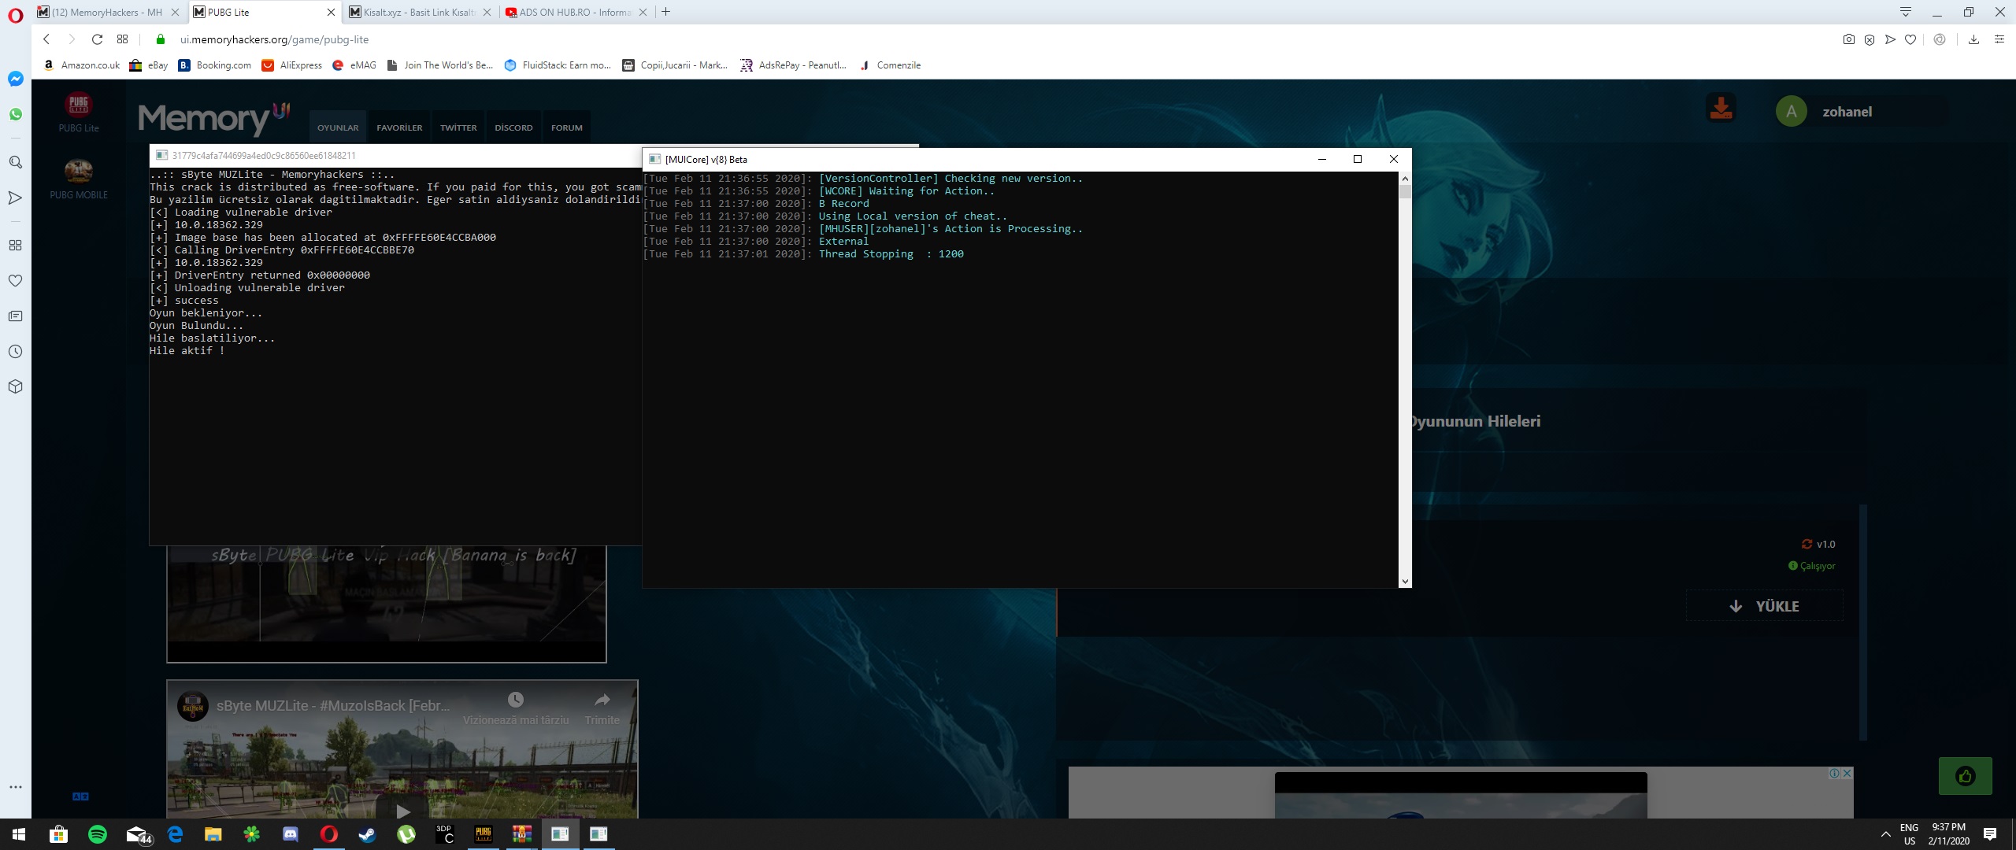Viewport: 2016px width, 850px height.
Task: Open Steam from taskbar
Action: pyautogui.click(x=367, y=834)
